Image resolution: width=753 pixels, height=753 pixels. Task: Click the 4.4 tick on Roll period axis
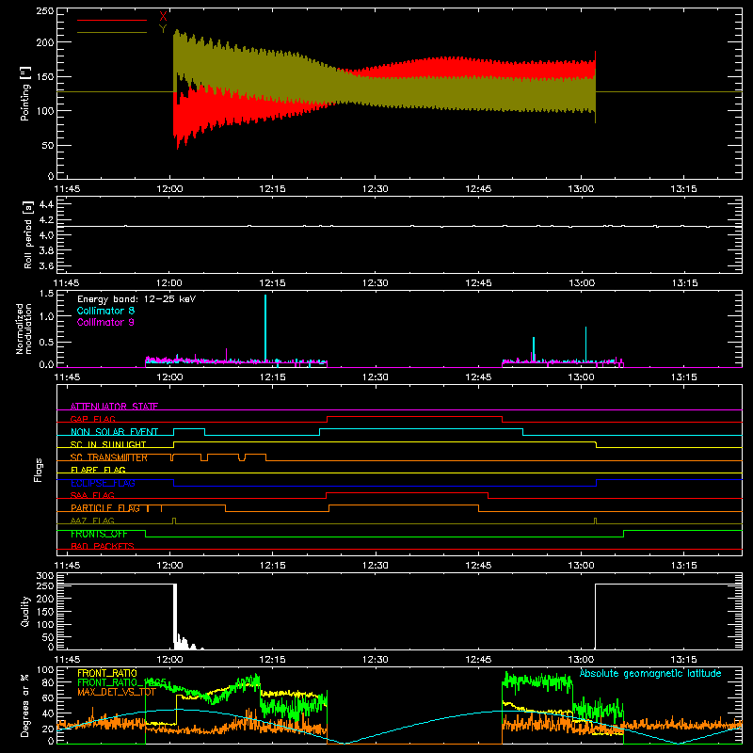click(x=46, y=204)
